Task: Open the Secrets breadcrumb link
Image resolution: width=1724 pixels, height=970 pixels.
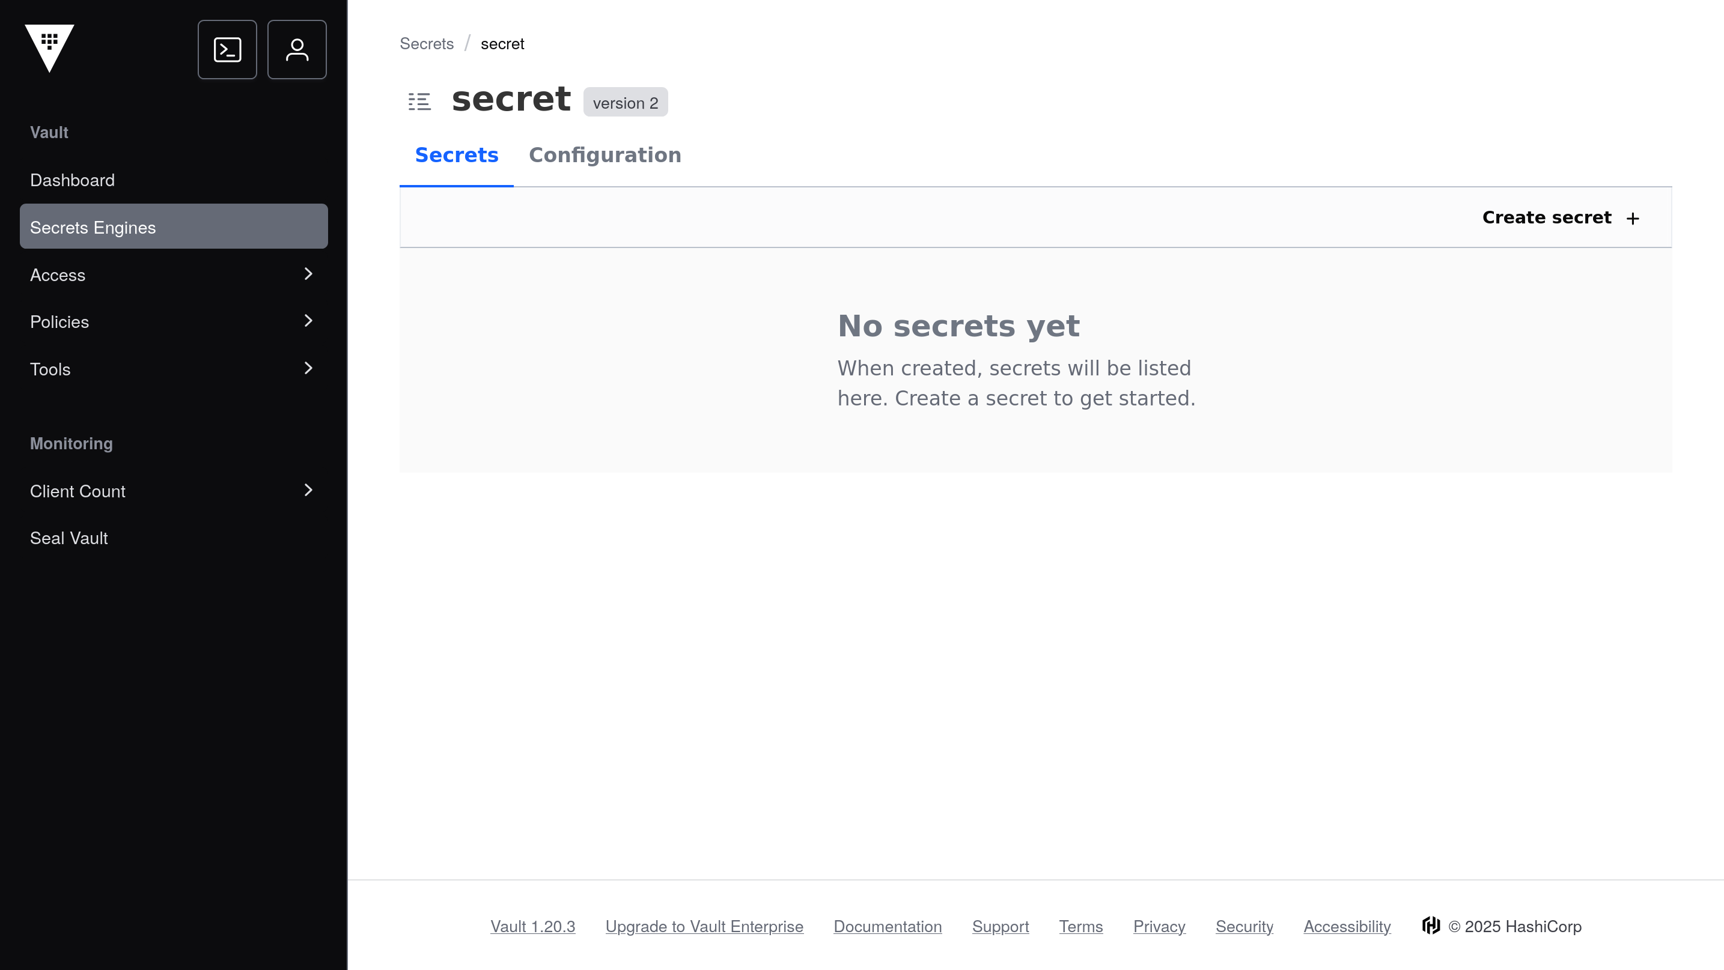Action: [425, 43]
